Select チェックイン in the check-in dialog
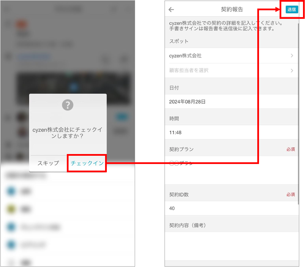 coord(87,163)
